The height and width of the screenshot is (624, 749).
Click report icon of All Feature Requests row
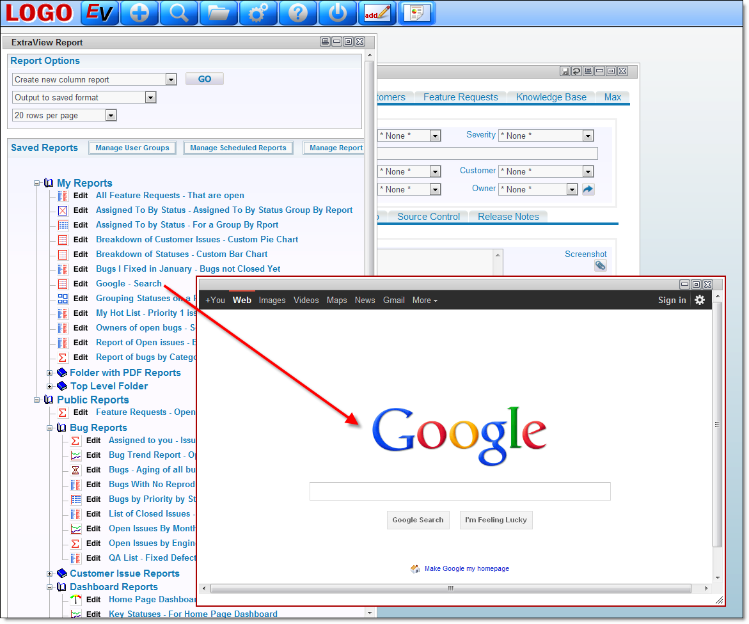pyautogui.click(x=63, y=196)
